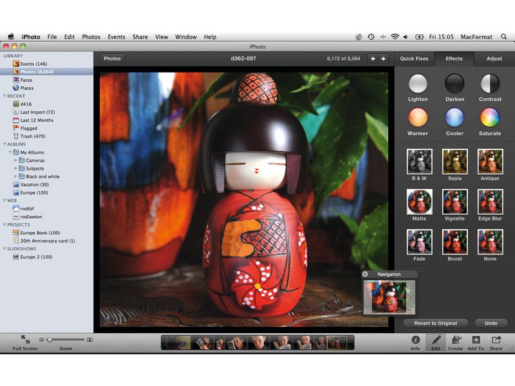
Task: Go to previous photo arrow
Action: point(373,59)
